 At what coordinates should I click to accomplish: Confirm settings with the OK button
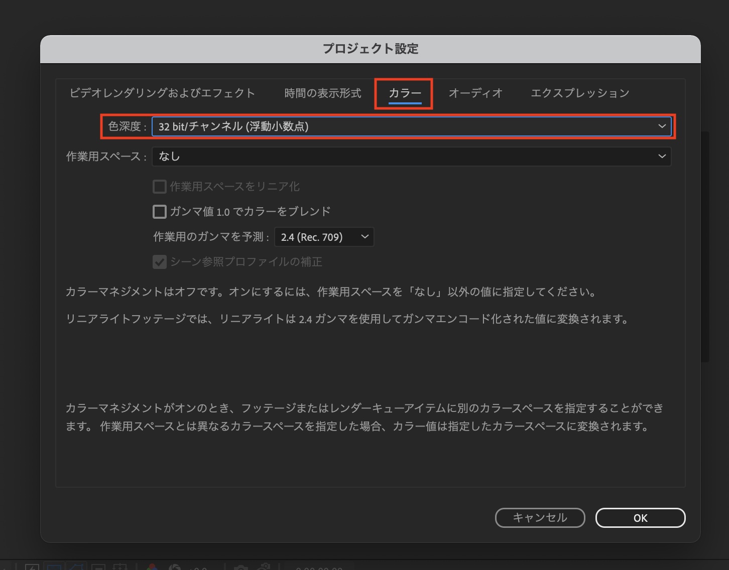point(640,518)
